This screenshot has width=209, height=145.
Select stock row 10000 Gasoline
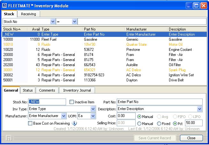click(x=105, y=39)
